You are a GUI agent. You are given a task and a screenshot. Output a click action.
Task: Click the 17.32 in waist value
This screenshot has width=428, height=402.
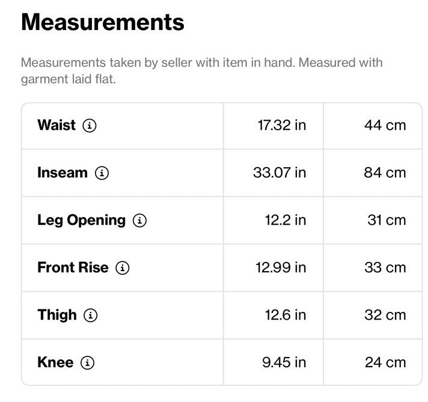(282, 126)
